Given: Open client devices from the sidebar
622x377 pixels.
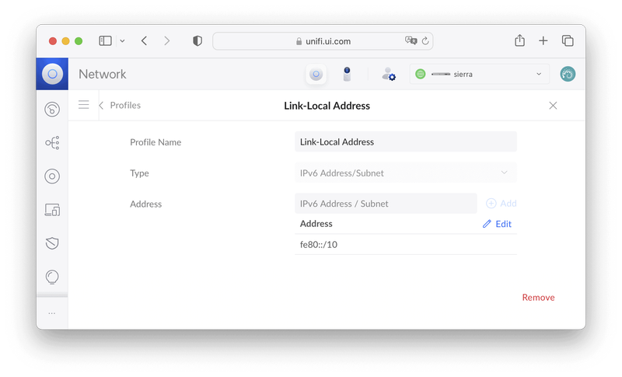Looking at the screenshot, I should tap(52, 210).
